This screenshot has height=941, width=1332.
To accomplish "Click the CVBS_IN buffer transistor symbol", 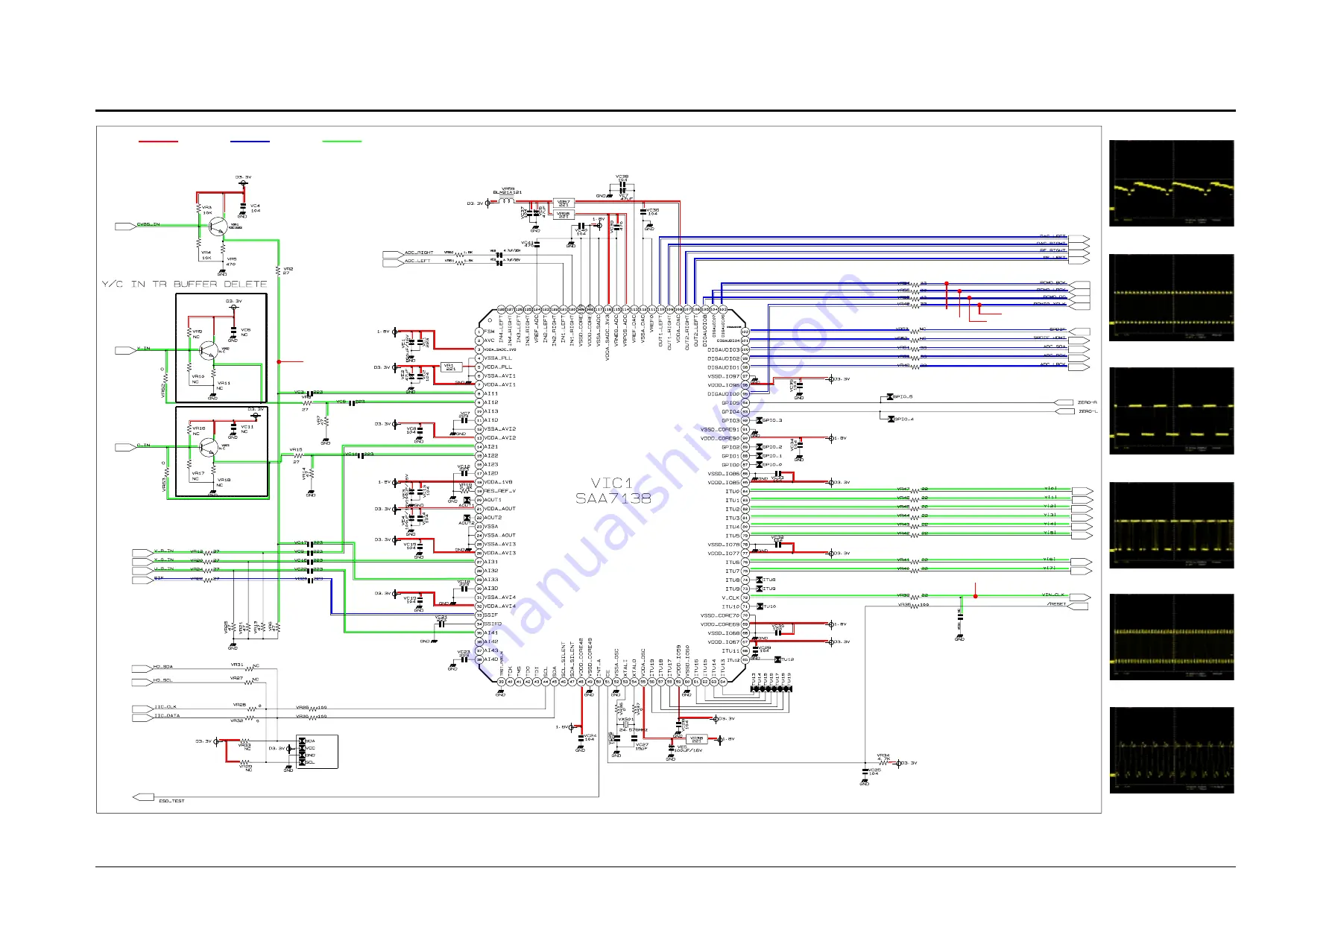I will pos(218,226).
